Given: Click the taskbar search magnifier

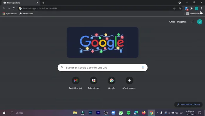Looking at the screenshot, I should click(x=12, y=113).
